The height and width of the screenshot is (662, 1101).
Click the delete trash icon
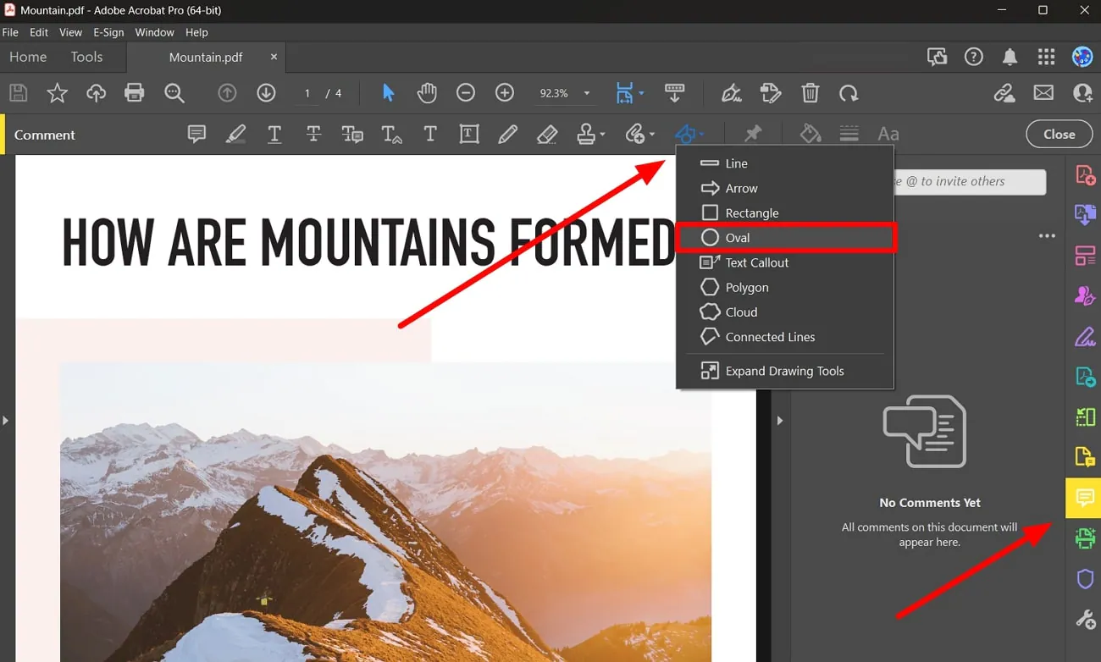[x=811, y=93]
